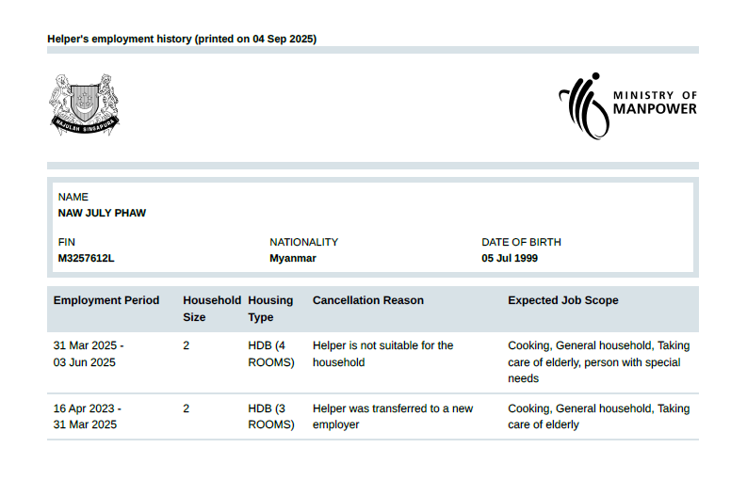Click the Employment Period column header
This screenshot has width=747, height=480.
tap(106, 300)
